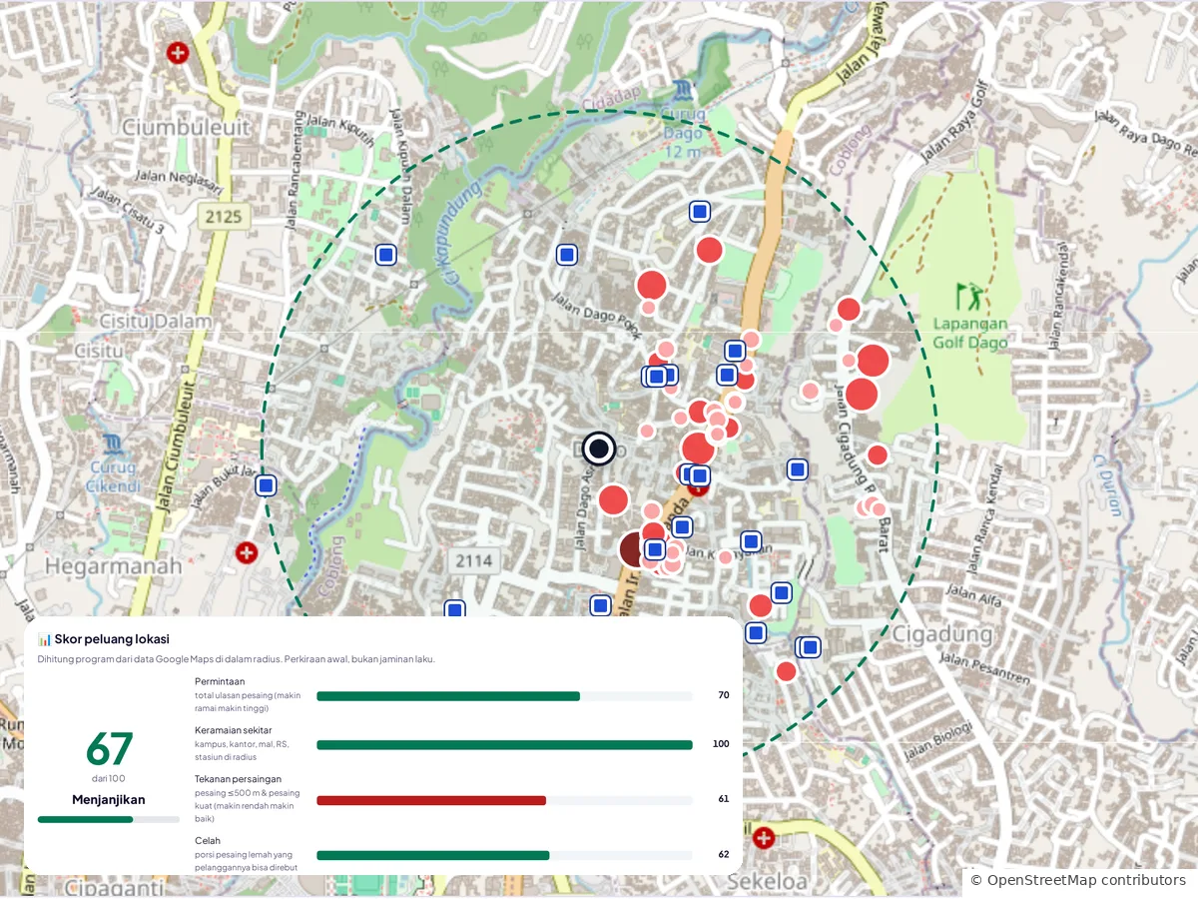1198x899 pixels.
Task: Click the blue square marker nearest Jalan Kiputih Dalam
Action: 386,255
